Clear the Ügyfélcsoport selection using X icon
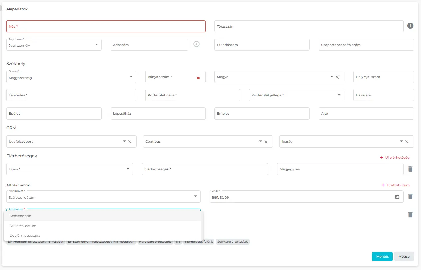Viewport: 421px width, 270px height. click(x=130, y=142)
